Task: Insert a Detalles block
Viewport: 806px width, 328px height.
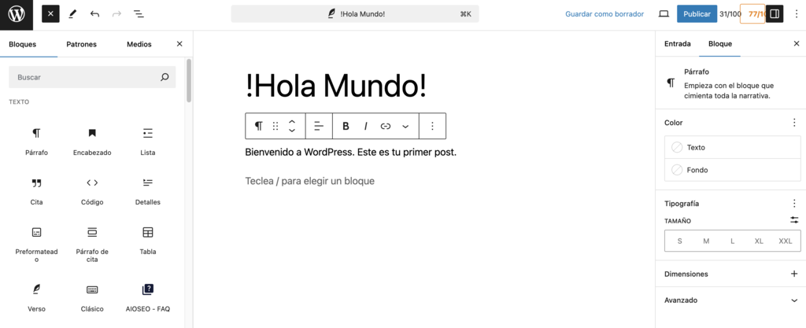Action: coord(147,192)
